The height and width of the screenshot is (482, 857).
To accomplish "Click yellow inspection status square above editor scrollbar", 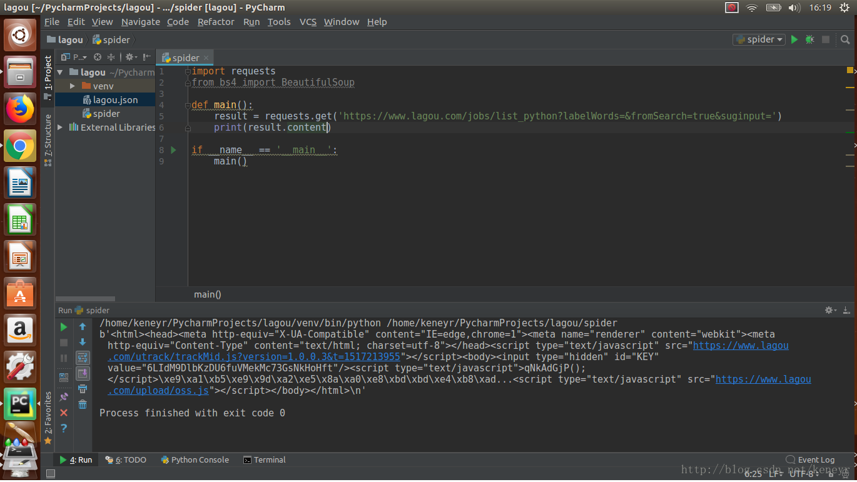I will pyautogui.click(x=850, y=71).
